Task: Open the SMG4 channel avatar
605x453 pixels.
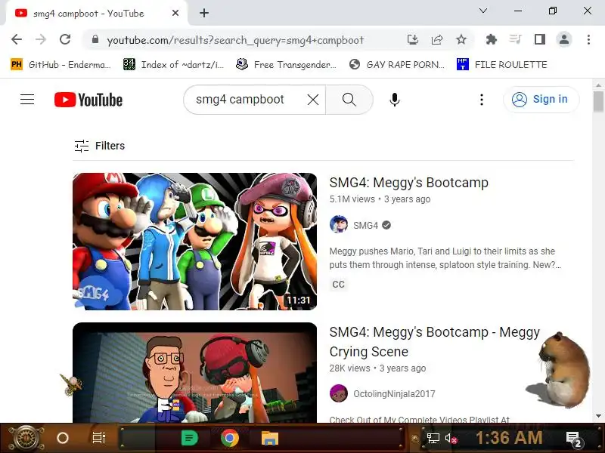Action: [338, 224]
